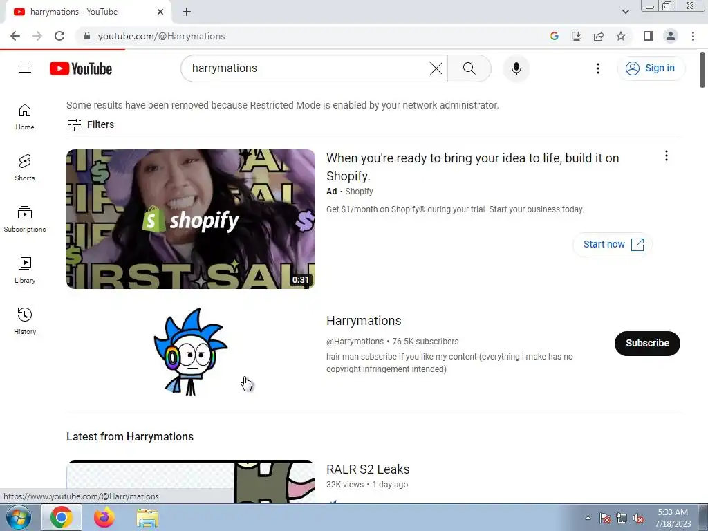Go back with the browser back arrow

pyautogui.click(x=15, y=36)
